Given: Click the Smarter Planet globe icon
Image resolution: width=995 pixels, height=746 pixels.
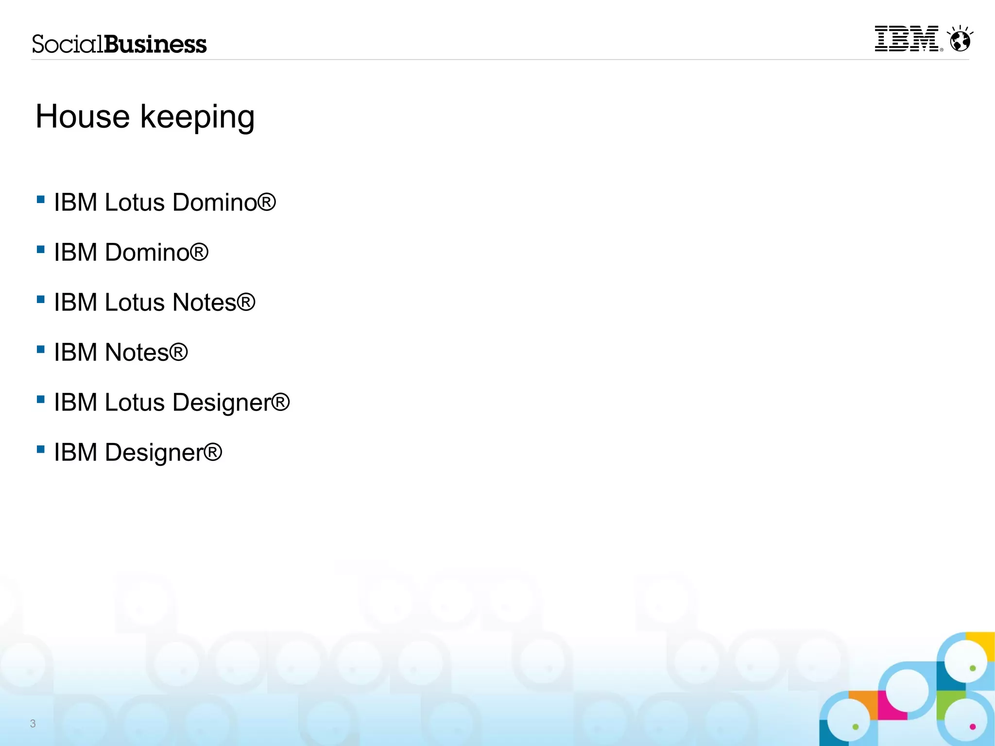Looking at the screenshot, I should [960, 39].
